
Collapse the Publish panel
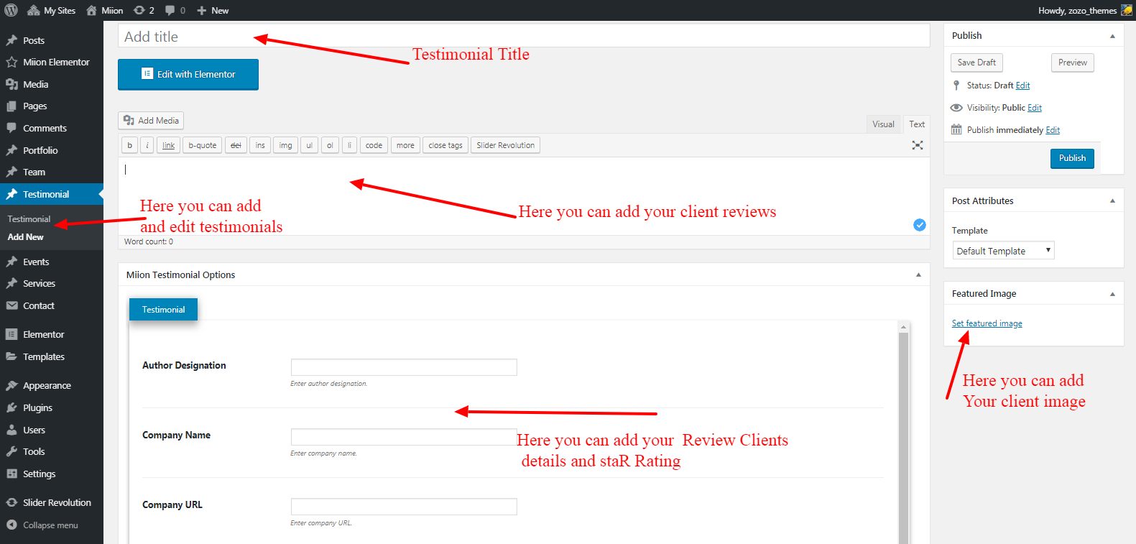tap(1112, 36)
